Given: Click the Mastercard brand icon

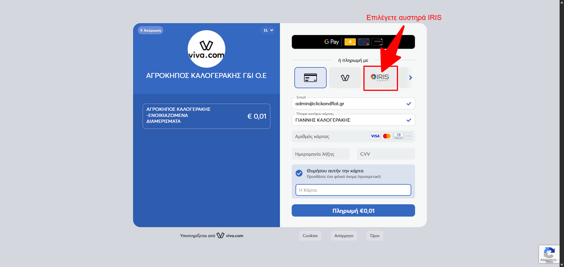Looking at the screenshot, I should [387, 136].
